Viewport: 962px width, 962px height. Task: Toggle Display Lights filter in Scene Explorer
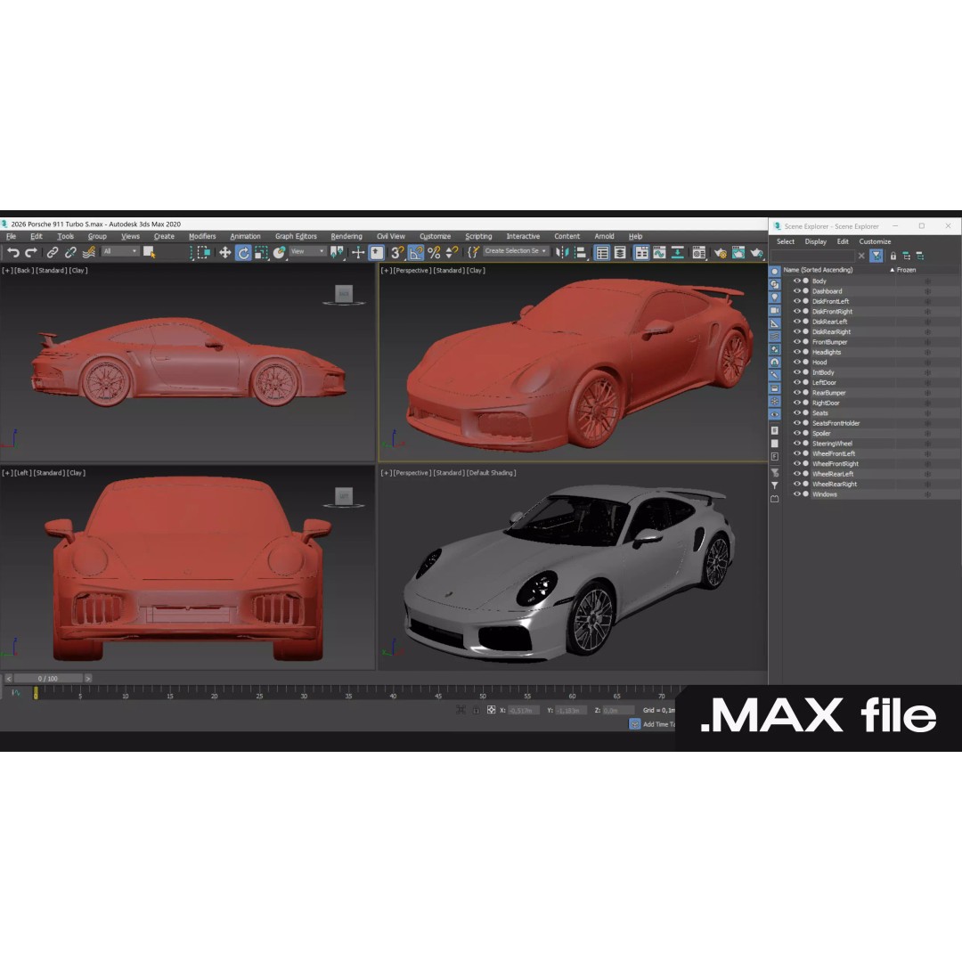point(775,297)
